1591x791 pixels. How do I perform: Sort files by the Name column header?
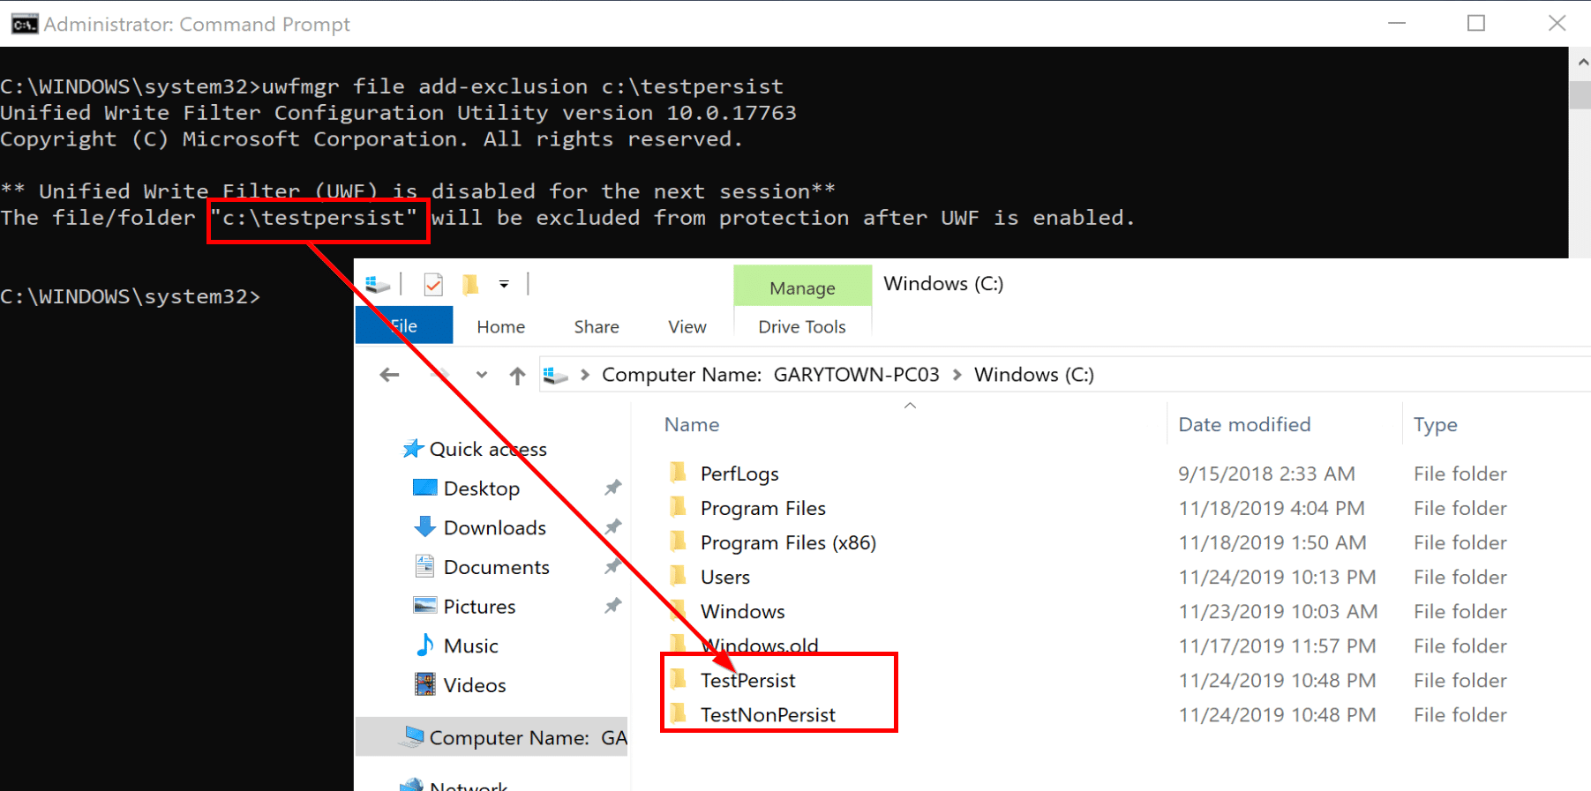point(691,424)
